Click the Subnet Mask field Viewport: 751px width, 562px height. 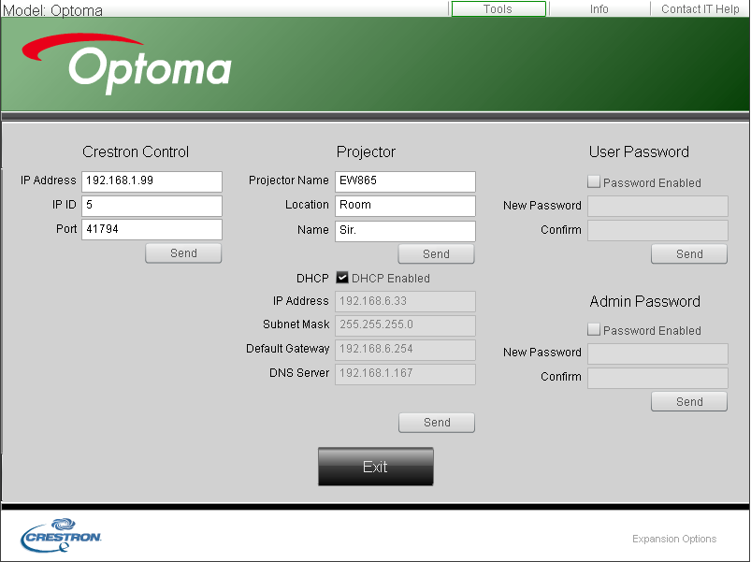[405, 325]
